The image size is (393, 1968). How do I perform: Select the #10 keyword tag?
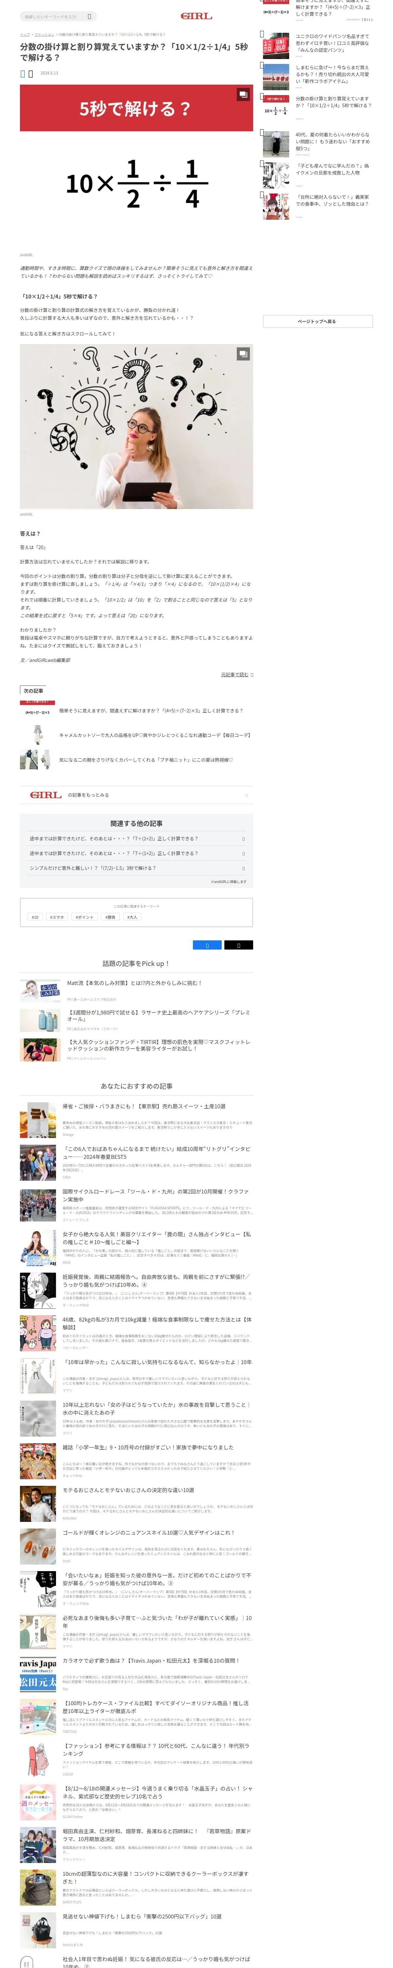pos(34,917)
